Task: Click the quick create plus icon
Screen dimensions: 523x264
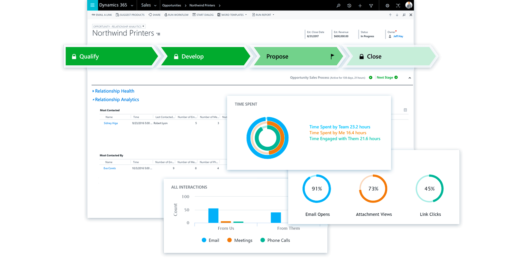Action: tap(360, 6)
